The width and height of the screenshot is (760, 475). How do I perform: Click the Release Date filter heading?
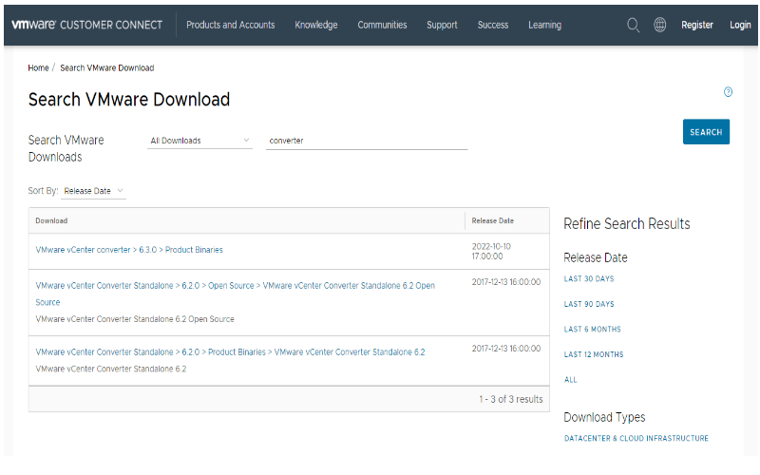point(596,257)
